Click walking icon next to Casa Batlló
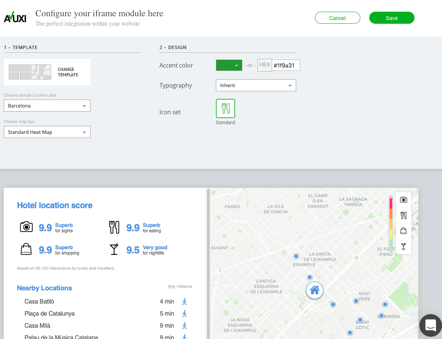Viewport: 442px width, 339px height. [185, 302]
